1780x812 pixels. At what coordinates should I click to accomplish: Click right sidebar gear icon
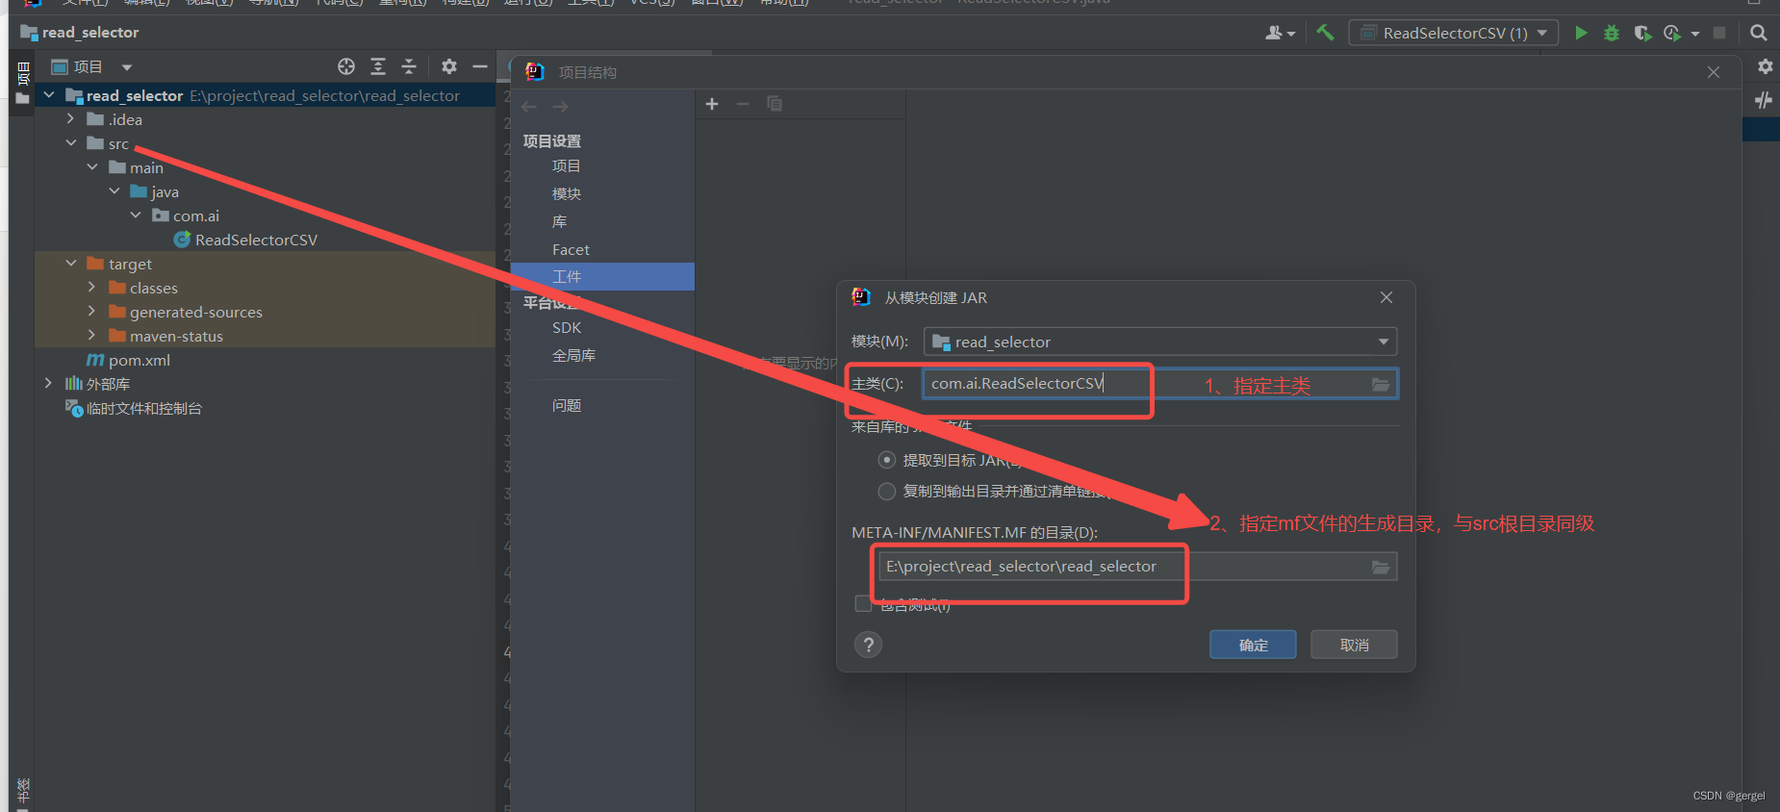[x=1765, y=66]
